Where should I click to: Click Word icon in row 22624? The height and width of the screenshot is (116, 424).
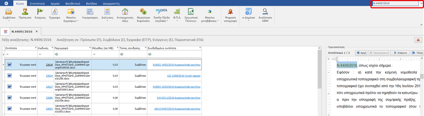[9, 75]
